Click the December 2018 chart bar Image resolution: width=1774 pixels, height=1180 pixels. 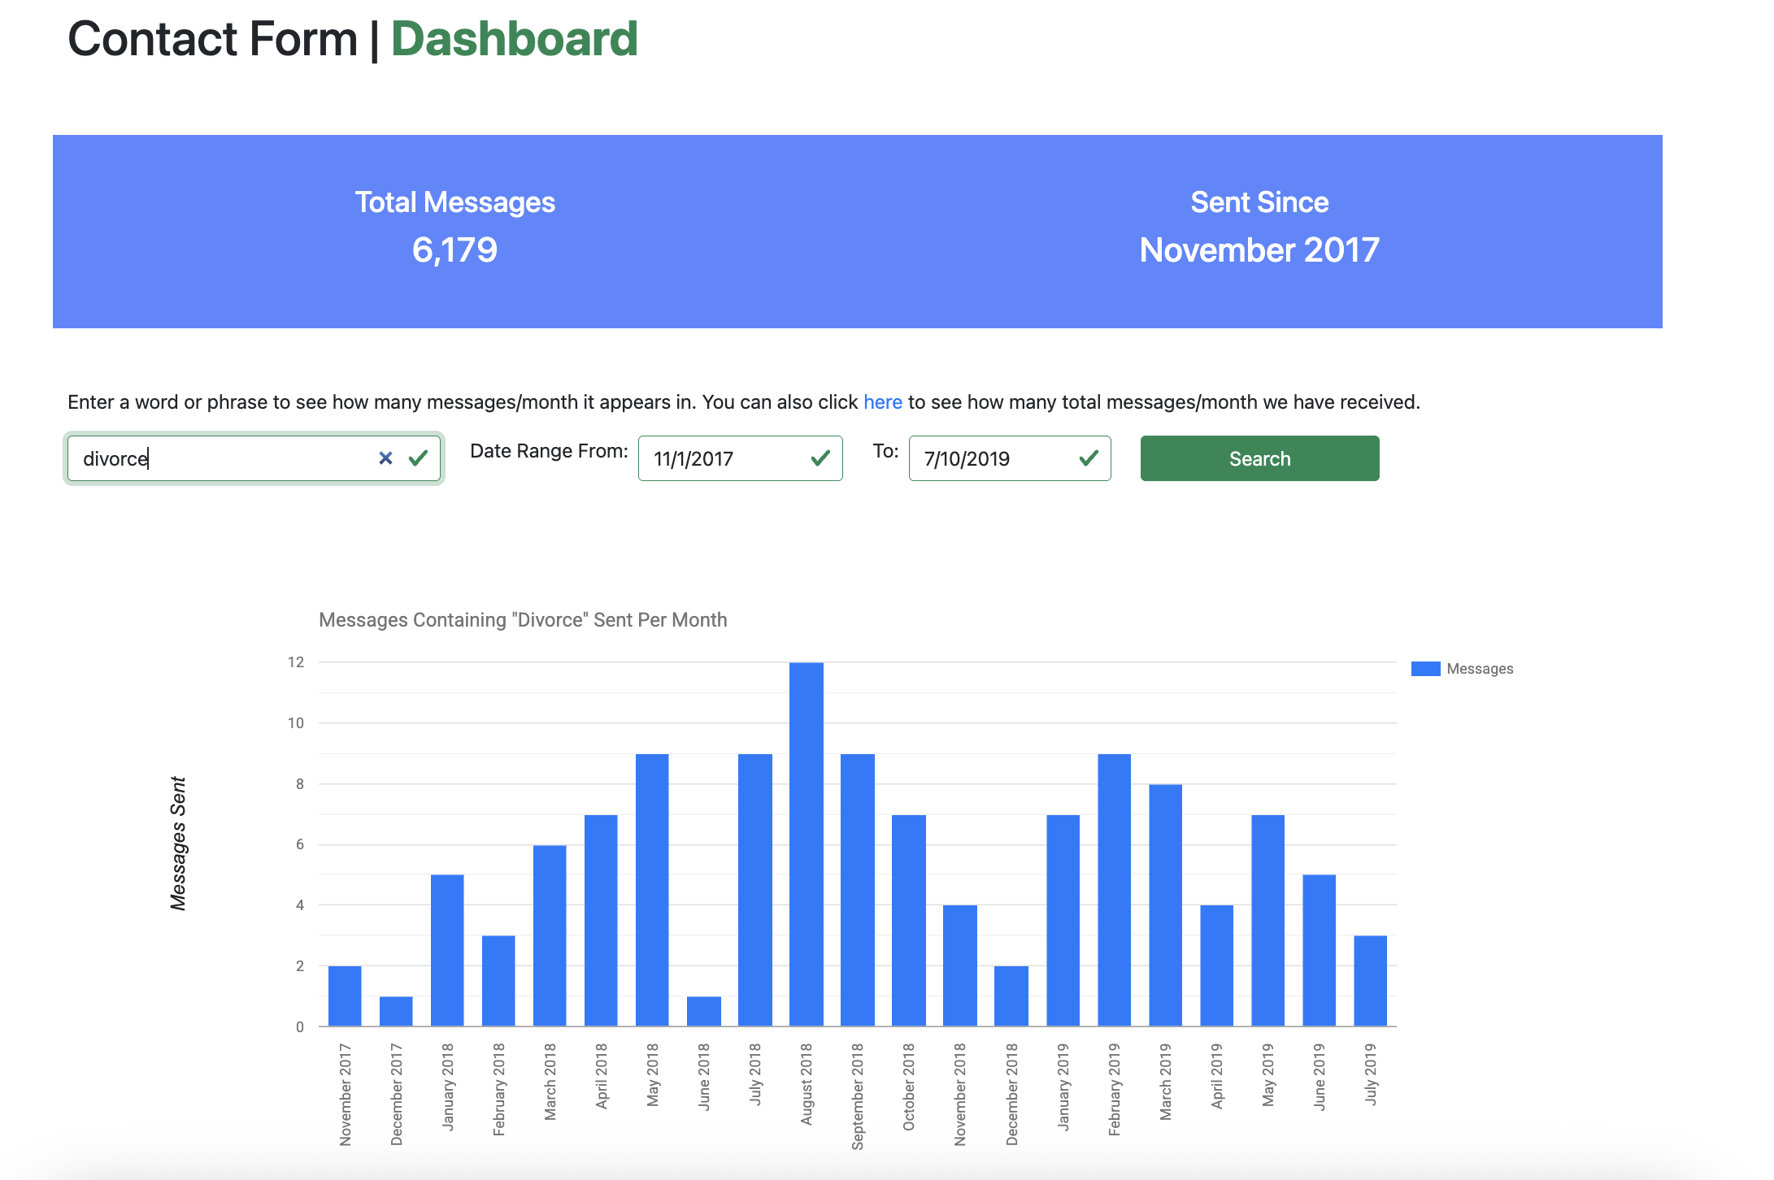[x=1011, y=996]
